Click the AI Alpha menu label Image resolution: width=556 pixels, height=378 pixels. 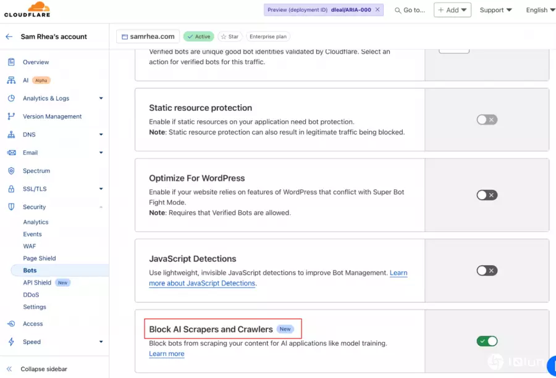(x=36, y=80)
